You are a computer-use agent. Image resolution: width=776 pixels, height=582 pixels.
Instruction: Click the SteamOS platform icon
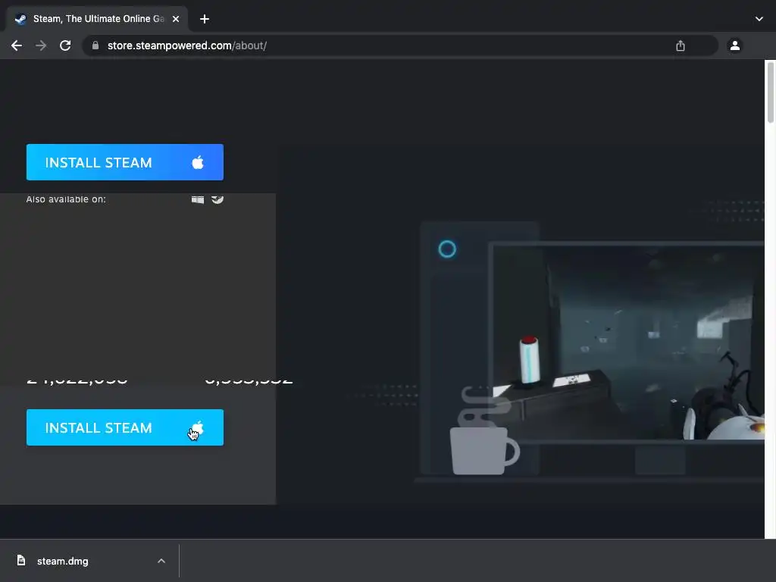(217, 199)
